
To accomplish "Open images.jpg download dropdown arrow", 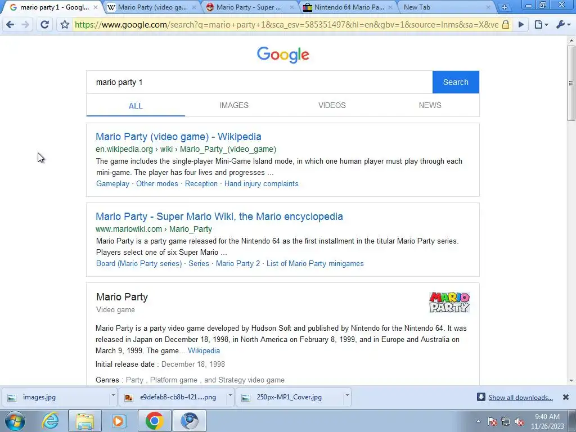I will (112, 395).
